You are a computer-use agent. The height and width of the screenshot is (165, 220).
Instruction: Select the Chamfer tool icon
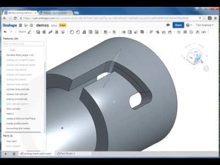tap(78, 32)
